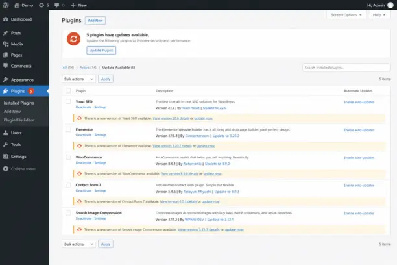Viewport: 397px width, 265px height.
Task: View Elementor new version details
Action: coord(172,146)
